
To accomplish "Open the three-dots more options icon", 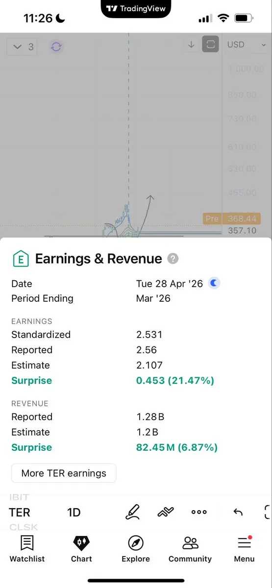I will point(199,512).
